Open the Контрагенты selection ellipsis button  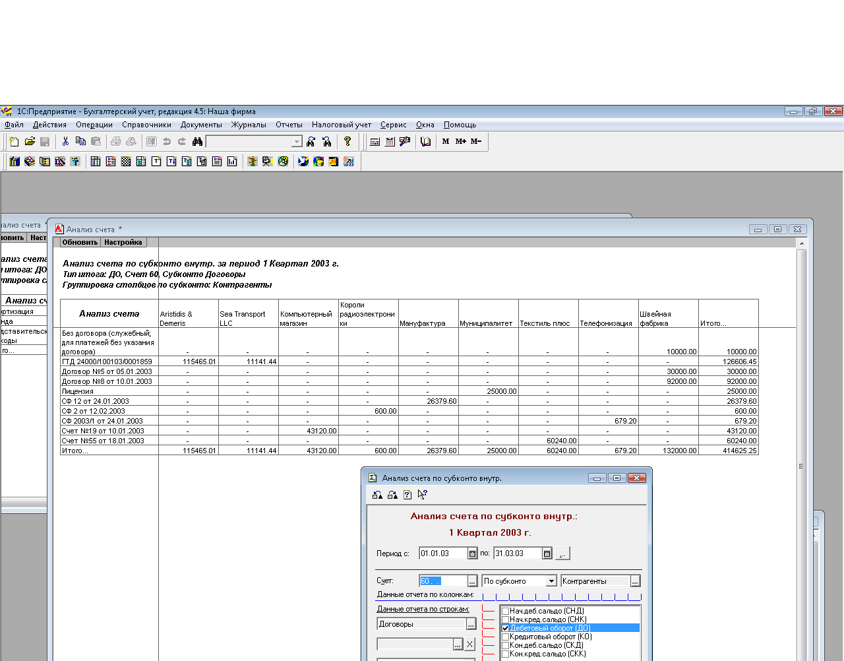click(x=635, y=581)
